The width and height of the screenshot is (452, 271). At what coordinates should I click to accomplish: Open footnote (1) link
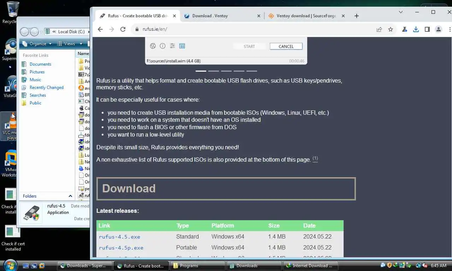(x=315, y=158)
